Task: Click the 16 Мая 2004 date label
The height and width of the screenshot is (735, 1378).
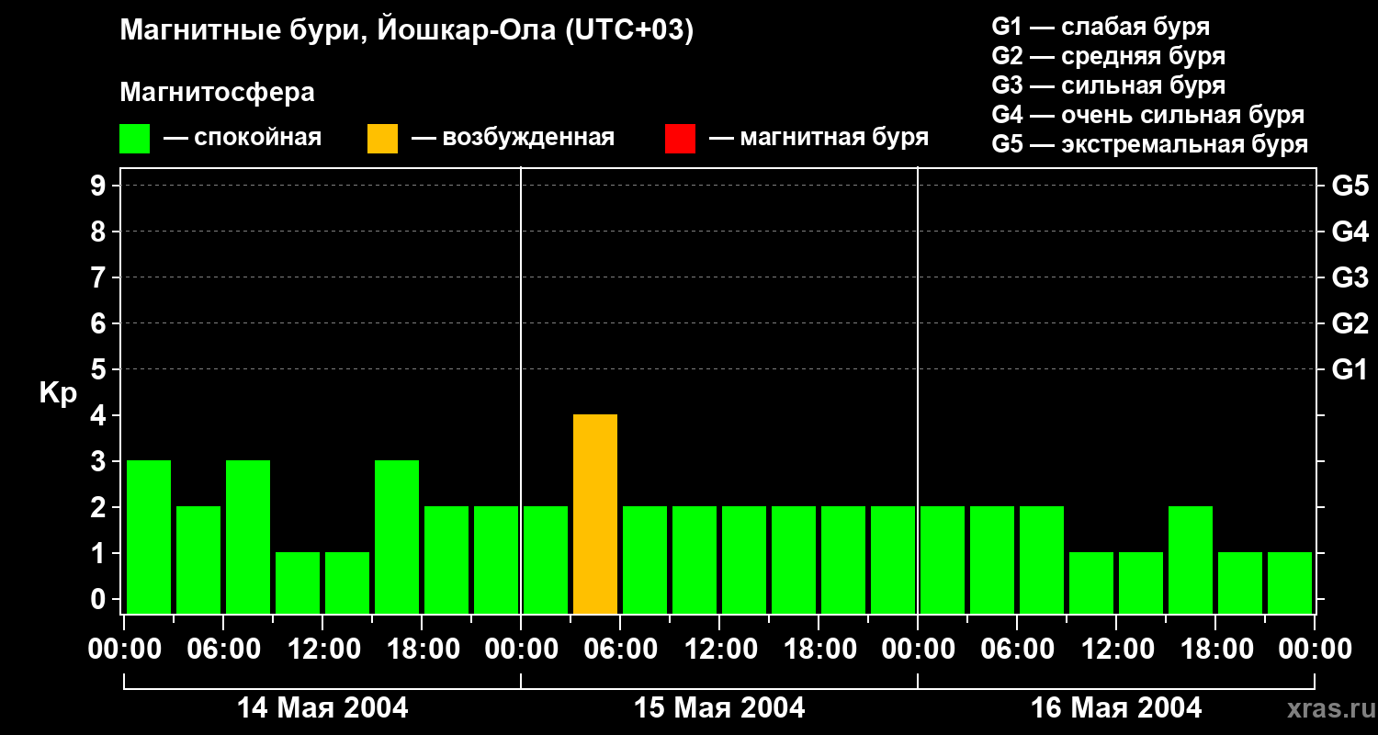Action: click(1116, 707)
